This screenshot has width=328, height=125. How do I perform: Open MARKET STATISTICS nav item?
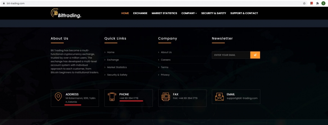(x=164, y=13)
